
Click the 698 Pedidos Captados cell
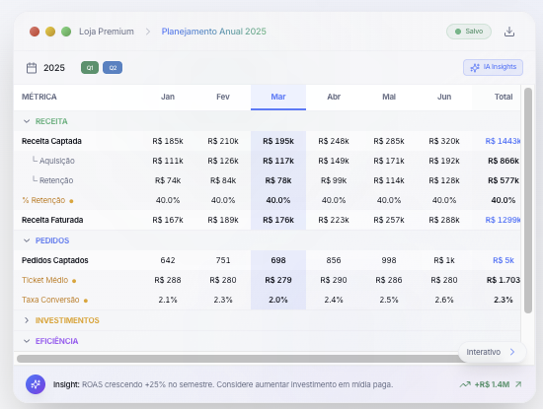click(x=278, y=260)
